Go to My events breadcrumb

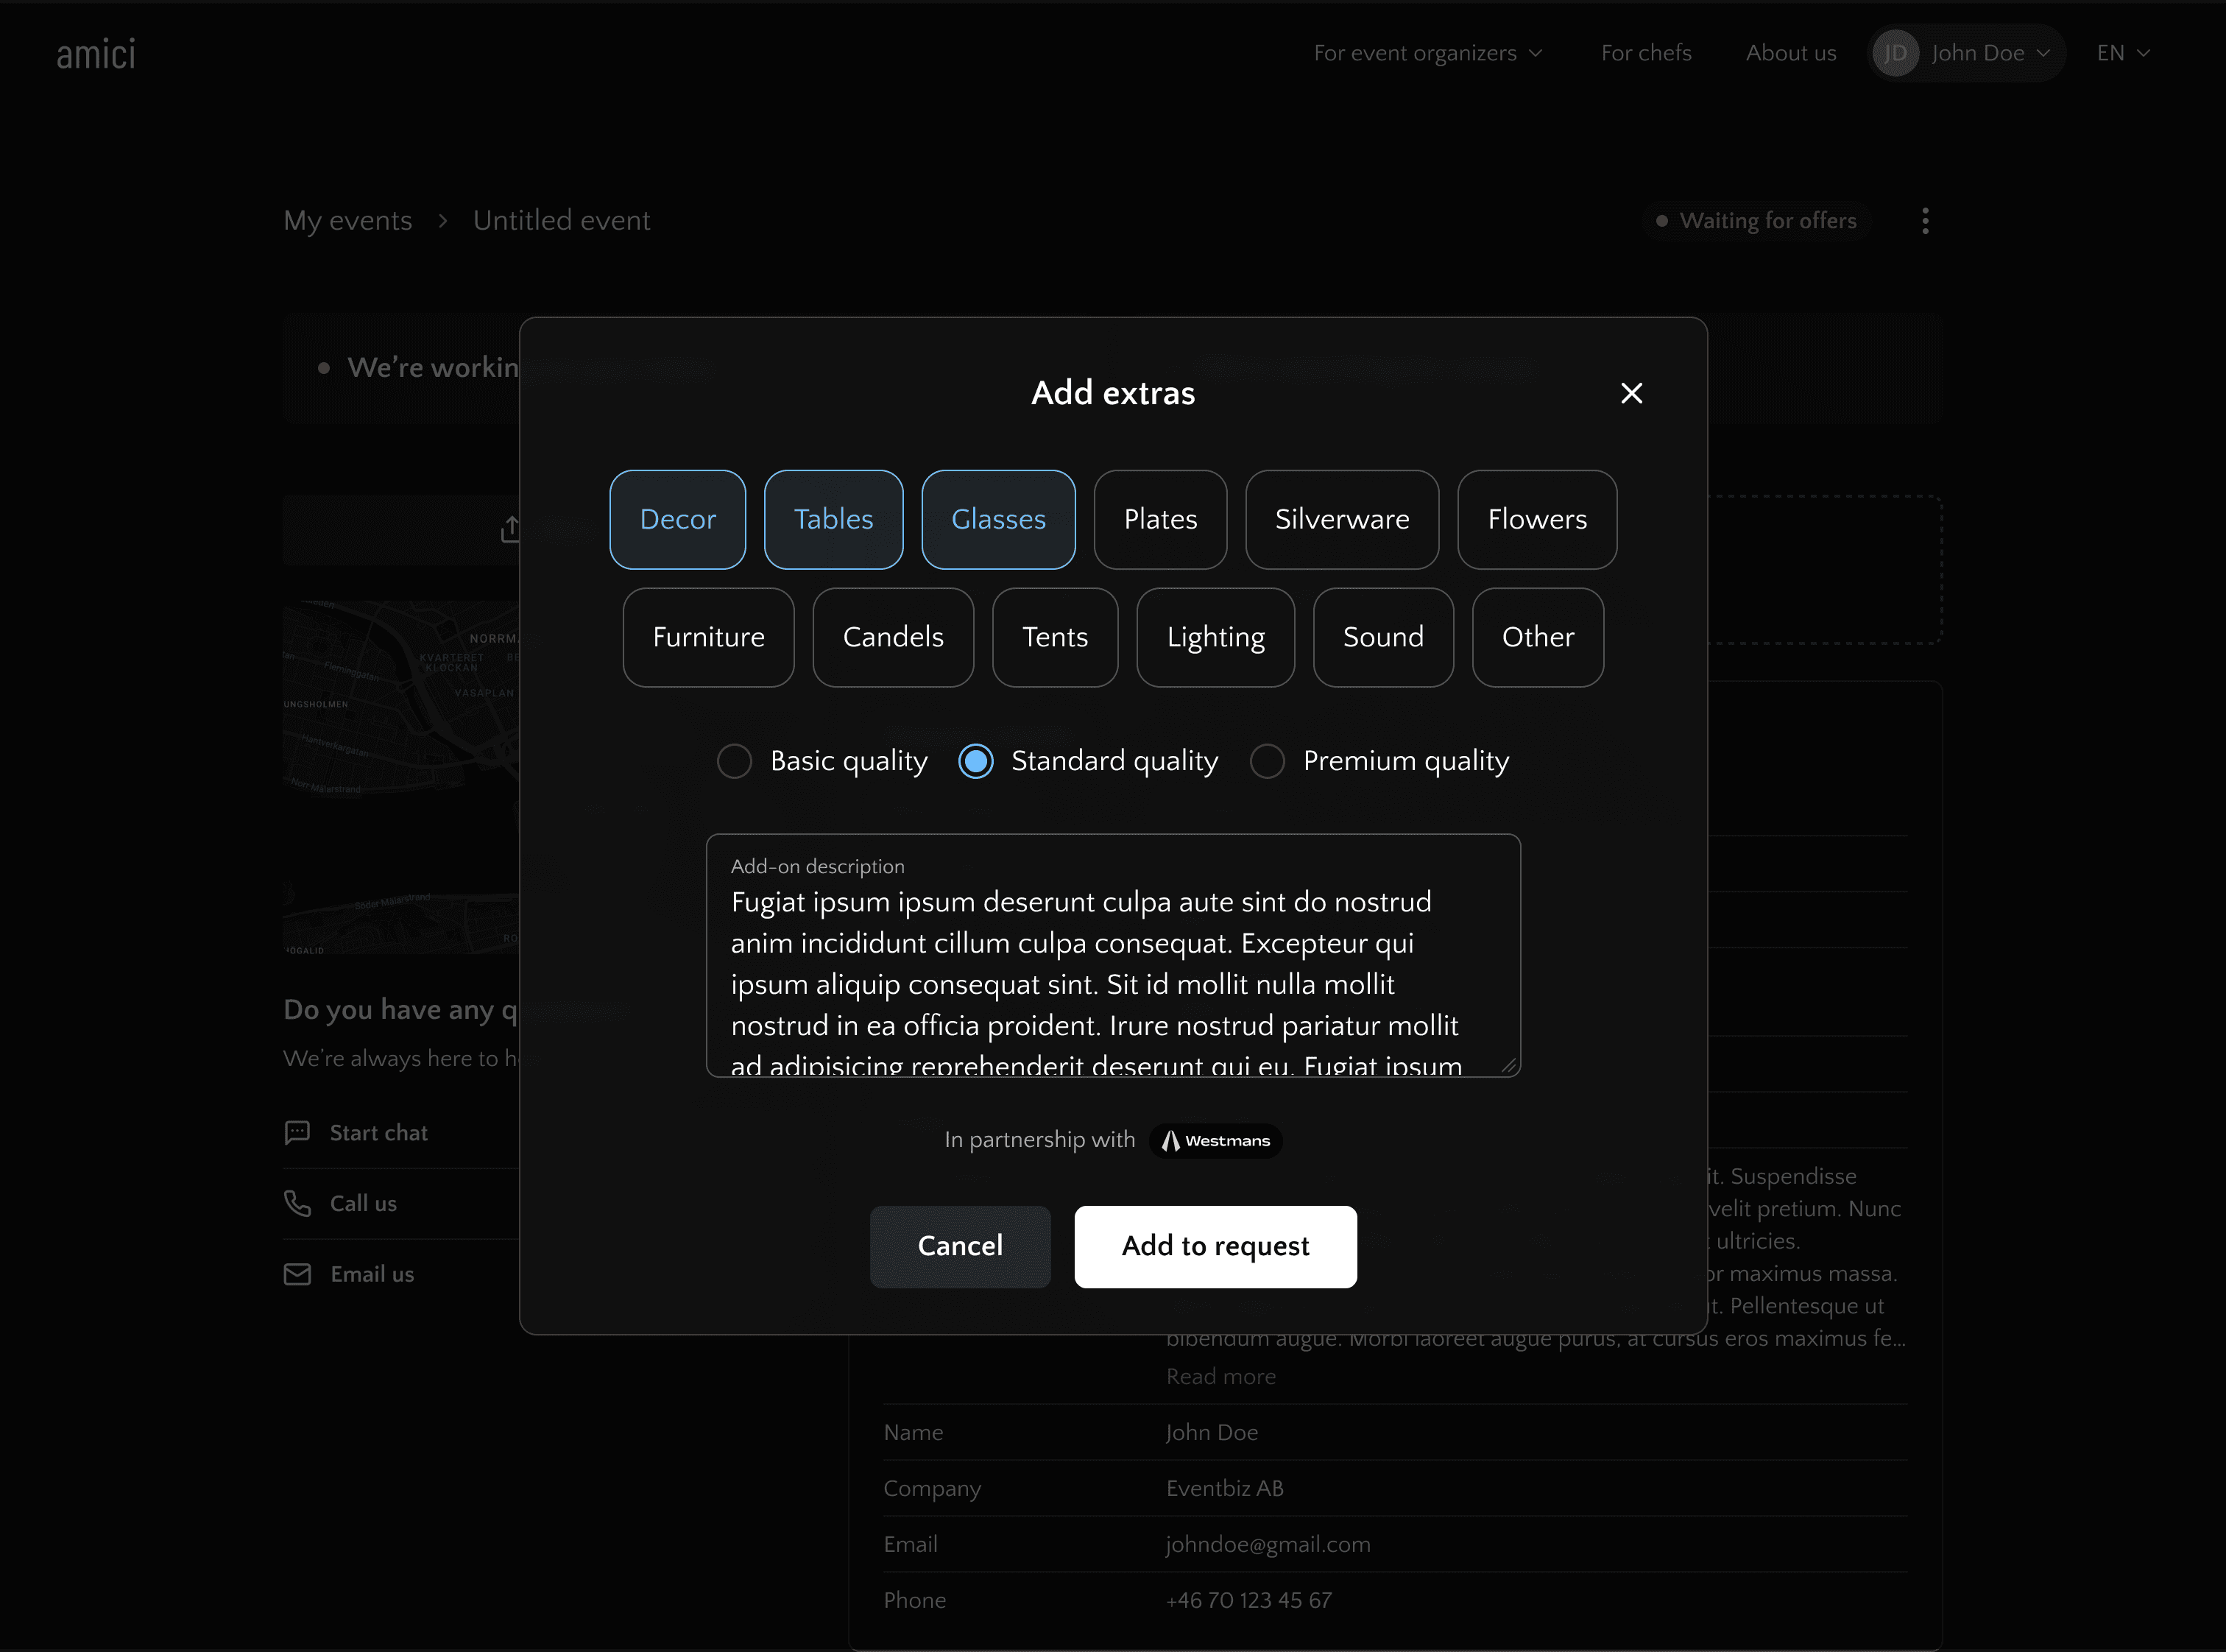[x=347, y=221]
